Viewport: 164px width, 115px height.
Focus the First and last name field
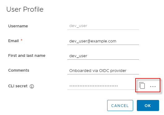(x=103, y=56)
